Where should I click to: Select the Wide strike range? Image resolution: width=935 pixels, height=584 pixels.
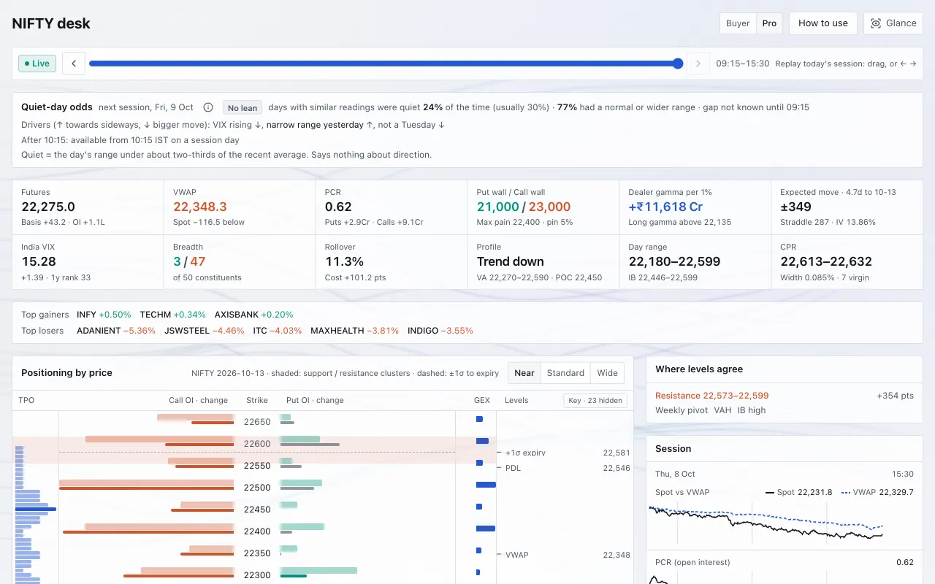(608, 372)
